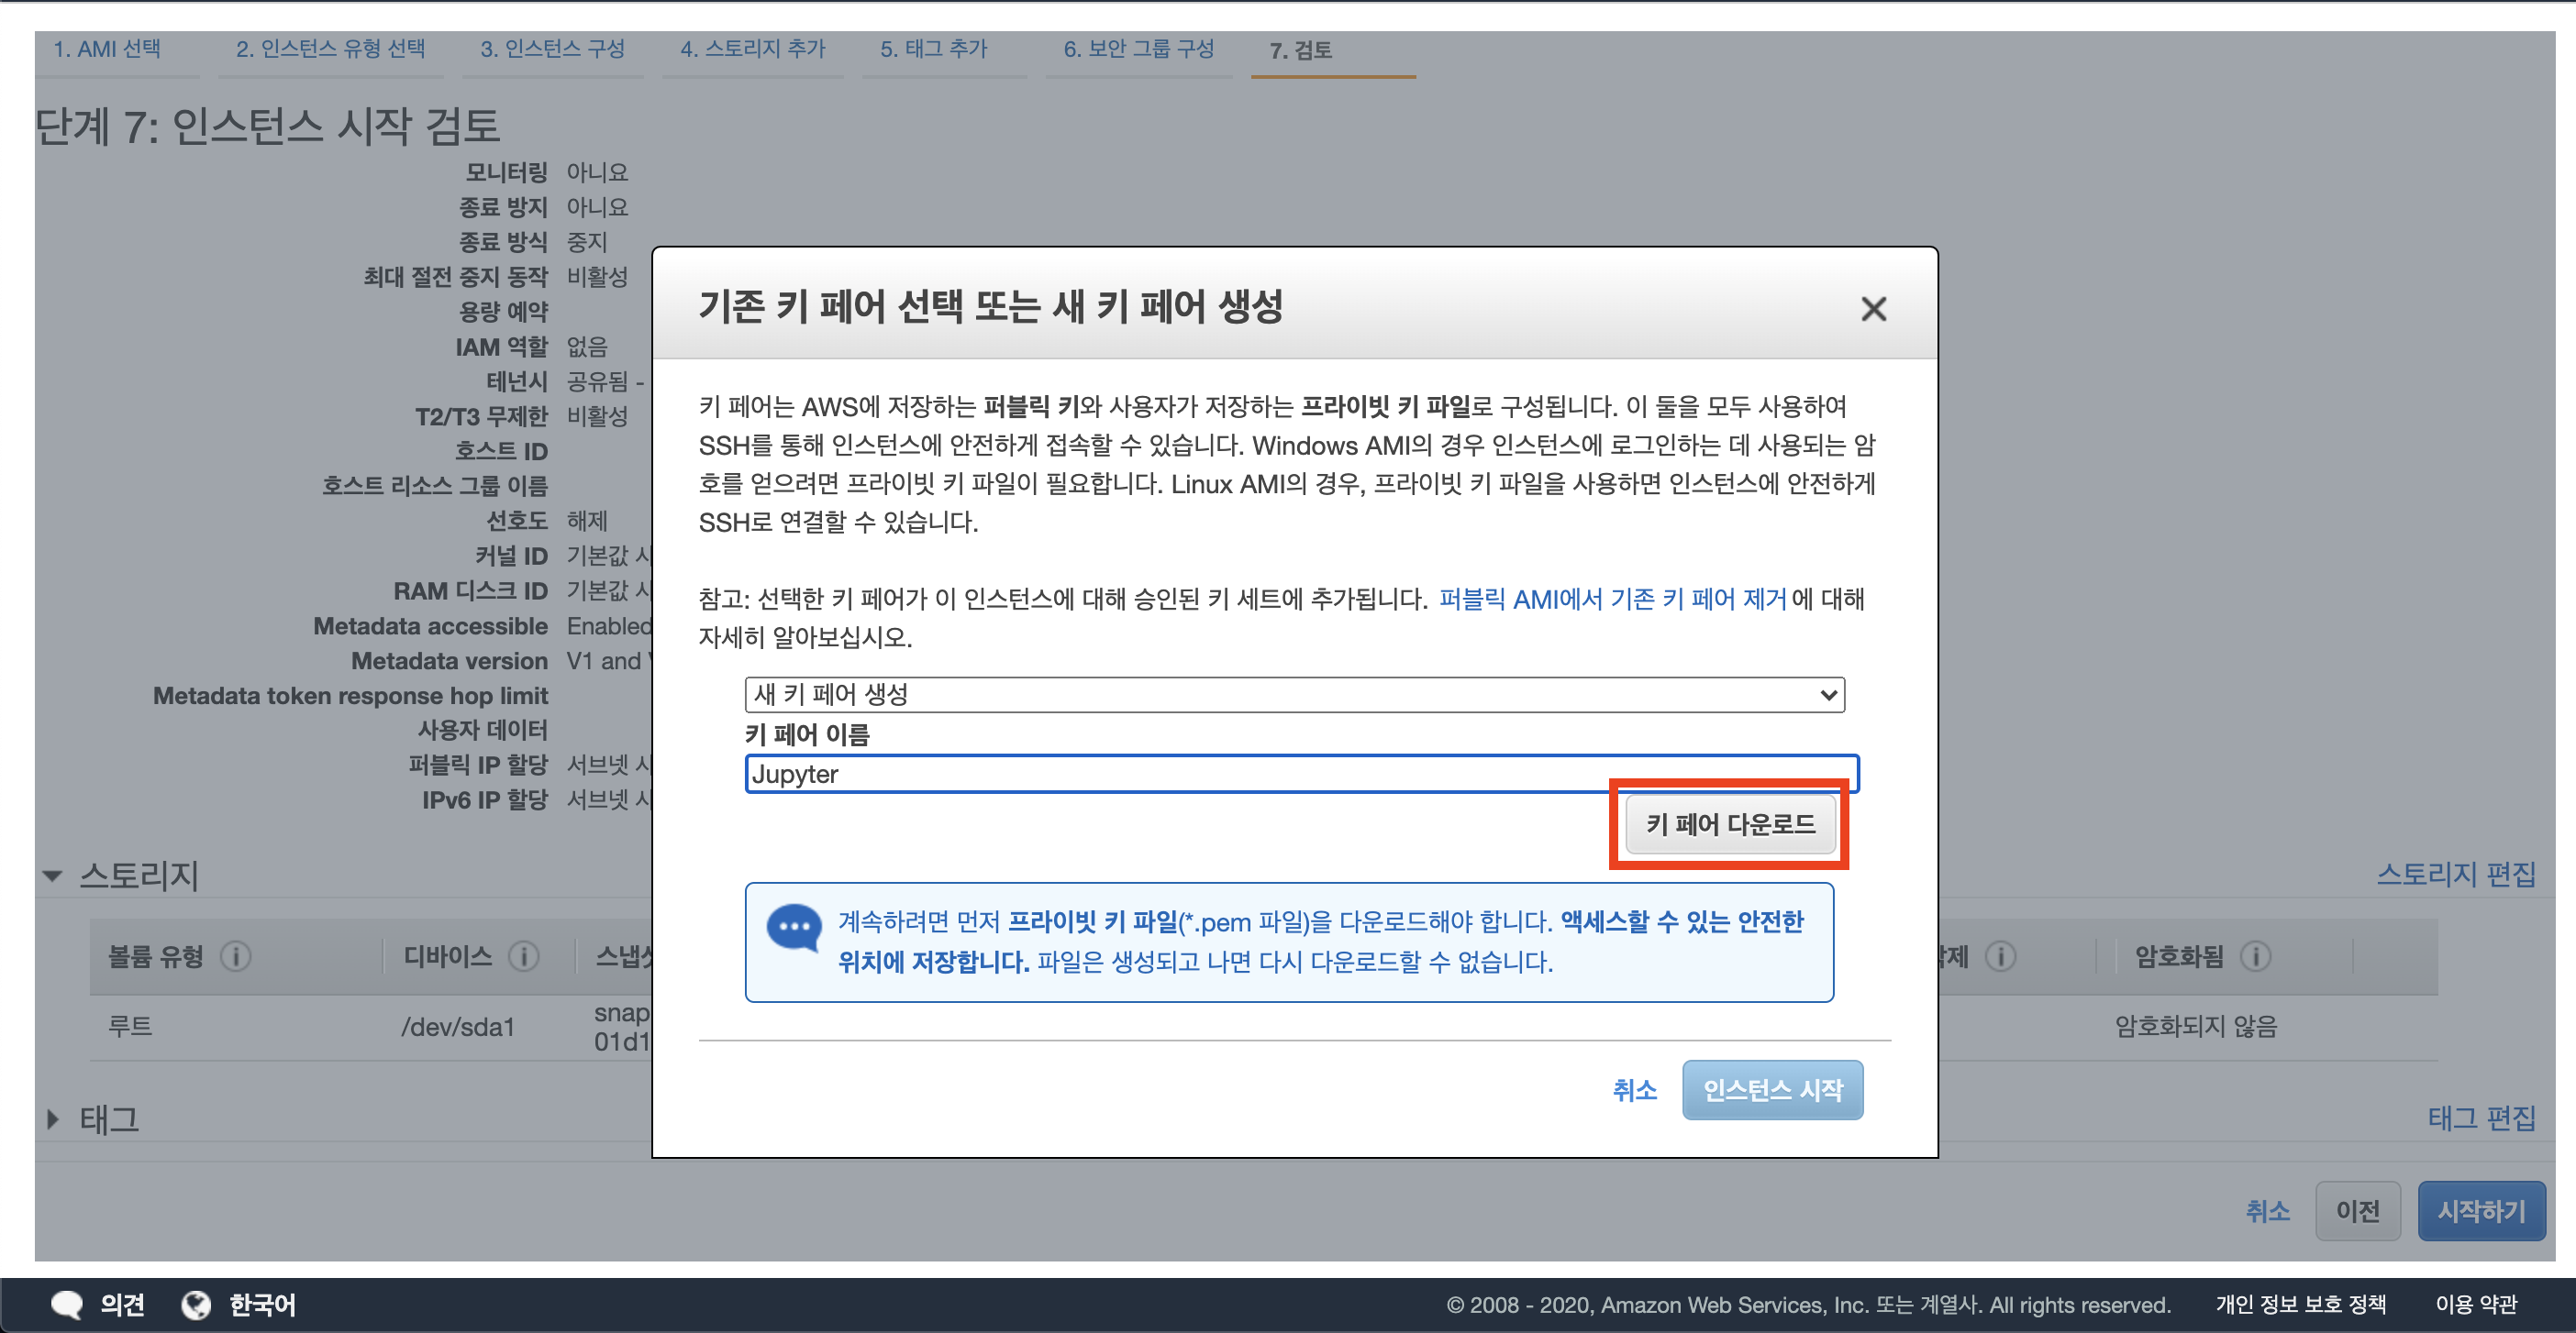This screenshot has width=2576, height=1333.
Task: Click the 디바이스 info icon
Action: [x=523, y=956]
